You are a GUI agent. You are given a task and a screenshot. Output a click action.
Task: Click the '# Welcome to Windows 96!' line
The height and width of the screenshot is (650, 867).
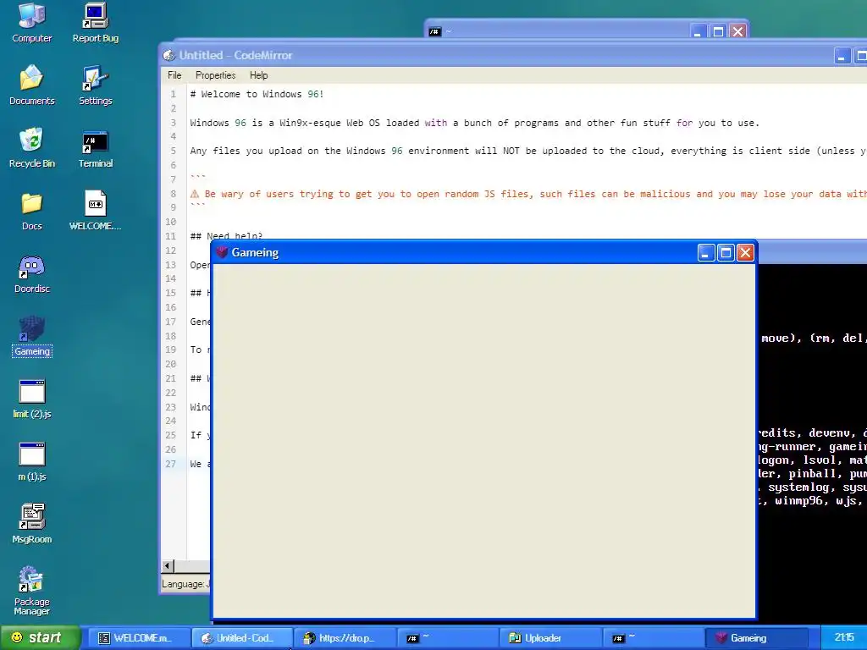click(x=257, y=94)
